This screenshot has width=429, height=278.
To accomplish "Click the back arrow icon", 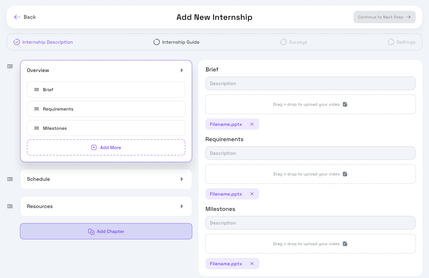I will tap(17, 17).
